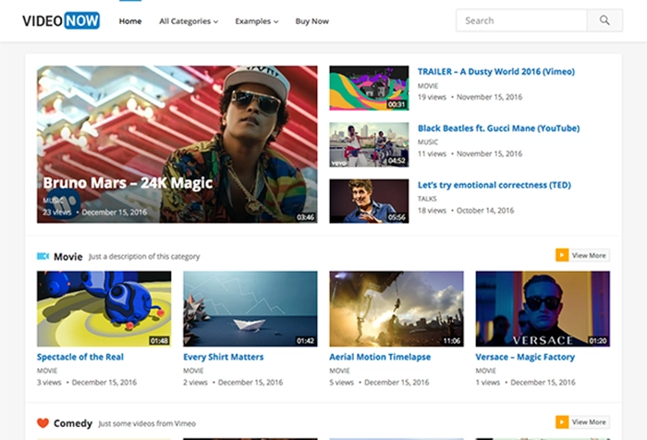The image size is (647, 440).
Task: Expand the All Categories dropdown
Action: point(189,20)
